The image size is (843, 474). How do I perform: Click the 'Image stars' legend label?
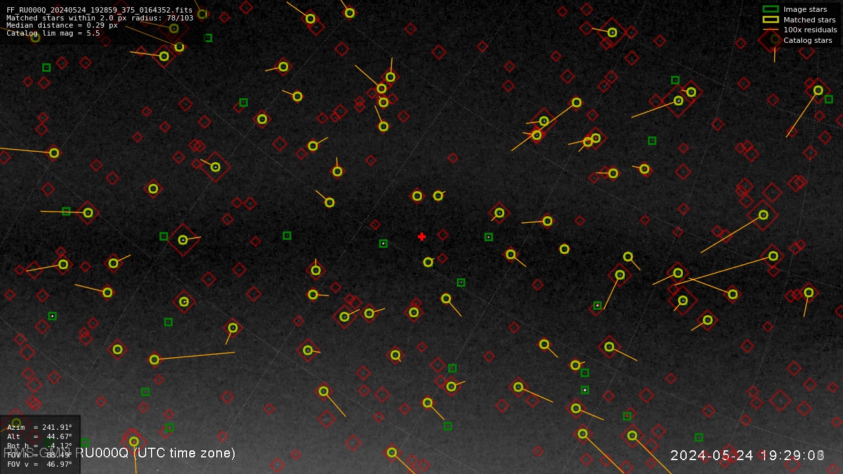tap(805, 9)
